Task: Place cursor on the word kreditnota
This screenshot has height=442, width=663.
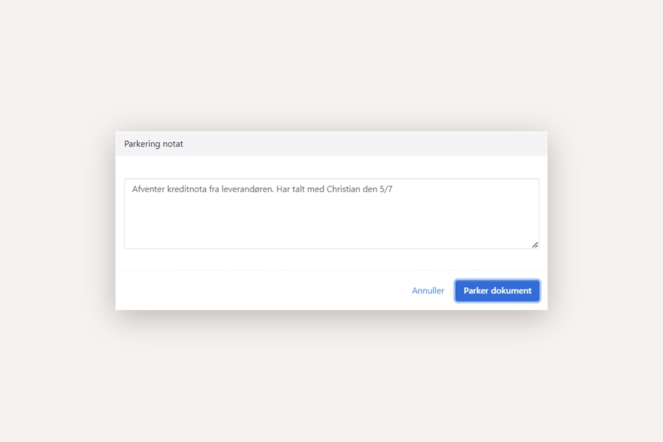Action: (x=186, y=189)
